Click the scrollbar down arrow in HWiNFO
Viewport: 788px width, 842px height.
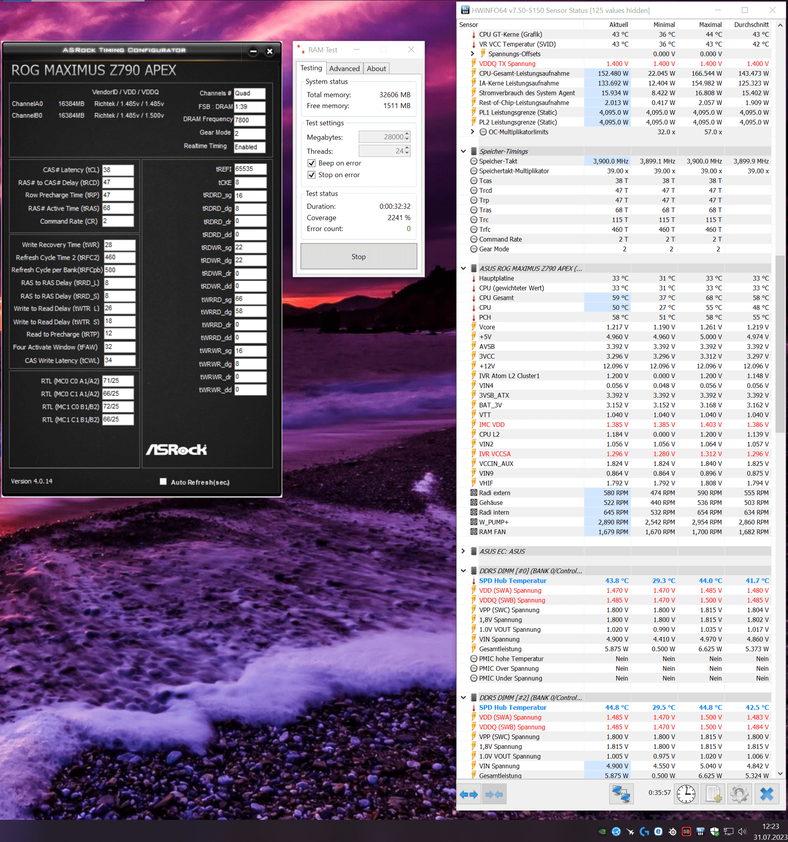tap(780, 774)
